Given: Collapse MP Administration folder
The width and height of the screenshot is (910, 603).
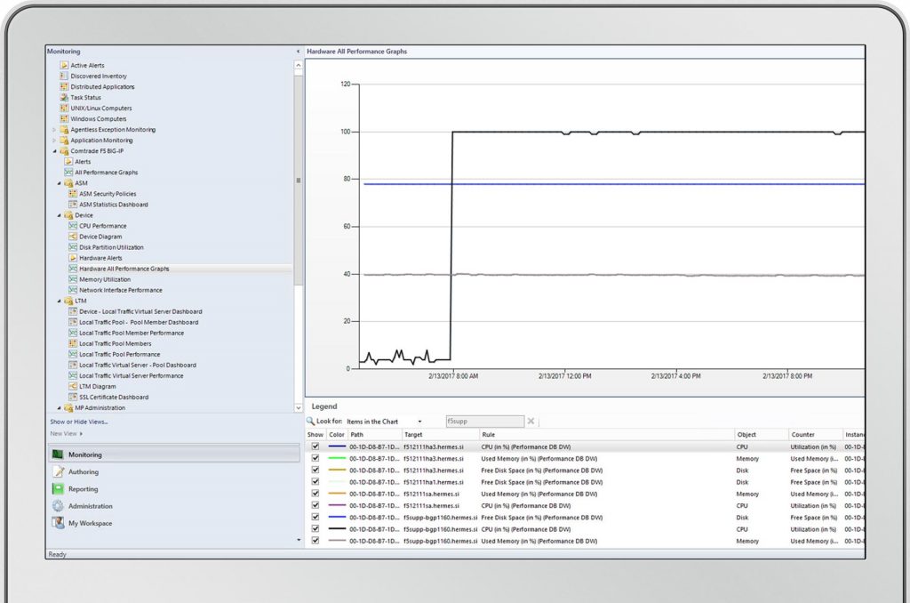Looking at the screenshot, I should pyautogui.click(x=60, y=408).
